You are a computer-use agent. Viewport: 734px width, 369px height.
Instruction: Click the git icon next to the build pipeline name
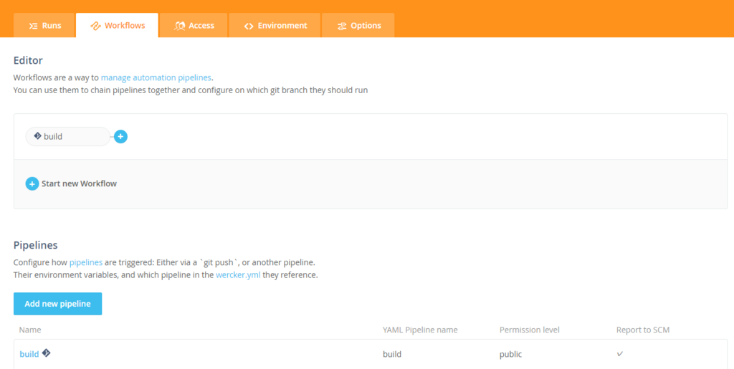[46, 353]
